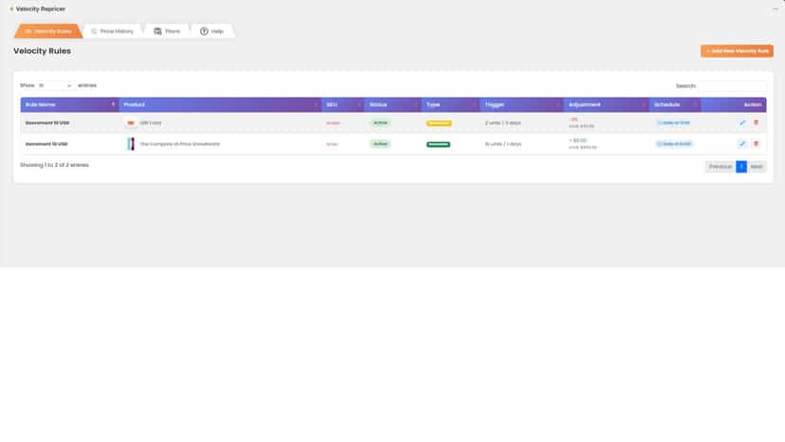Switch to the Plans tab
Screen dimensions: 785x442
click(167, 31)
